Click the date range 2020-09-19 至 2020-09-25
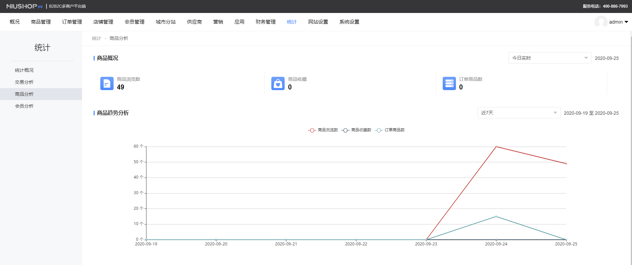This screenshot has height=265, width=632. click(591, 113)
